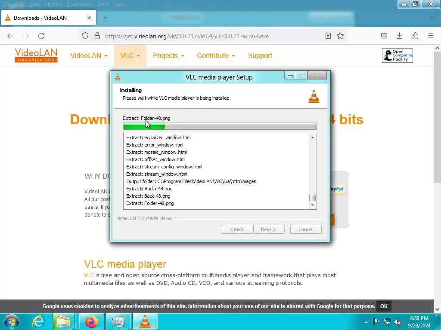This screenshot has height=330, width=441.
Task: Select 'Extract: offset_window.html' log line
Action: tap(156, 159)
